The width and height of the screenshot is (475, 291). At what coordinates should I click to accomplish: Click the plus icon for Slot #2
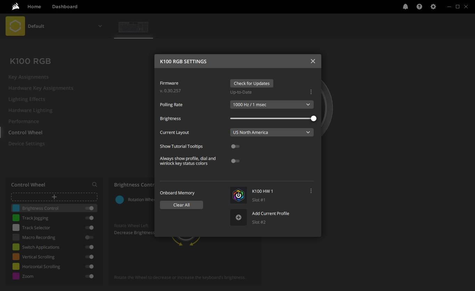pos(239,217)
